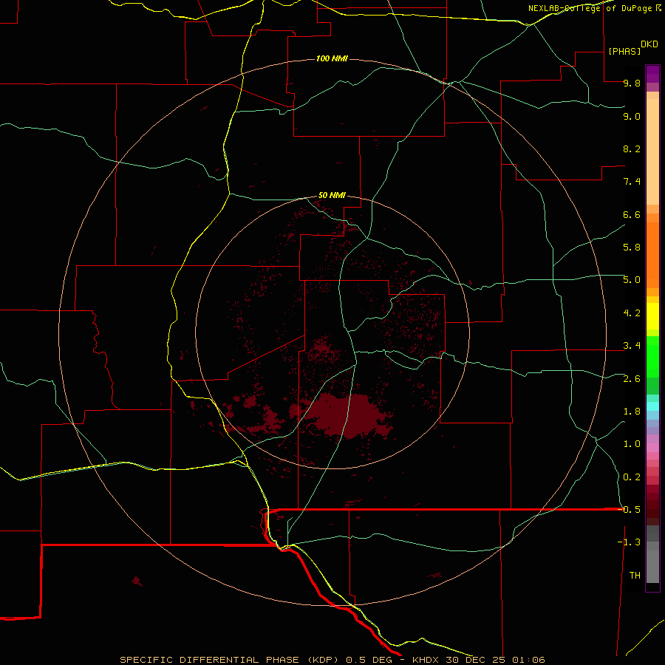Select the 5.0 legend value
The height and width of the screenshot is (665, 665).
tap(632, 280)
